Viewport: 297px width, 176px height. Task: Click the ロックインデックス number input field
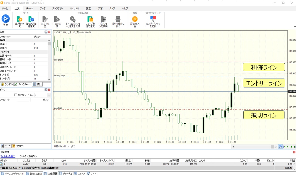tap(42, 95)
